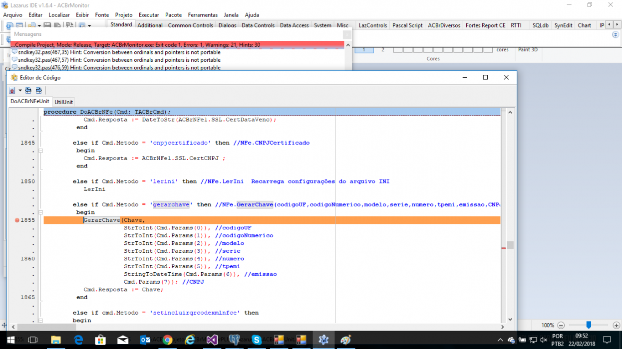Click the save icon in main toolbar
Image resolution: width=622 pixels, height=349 pixels.
click(x=47, y=25)
